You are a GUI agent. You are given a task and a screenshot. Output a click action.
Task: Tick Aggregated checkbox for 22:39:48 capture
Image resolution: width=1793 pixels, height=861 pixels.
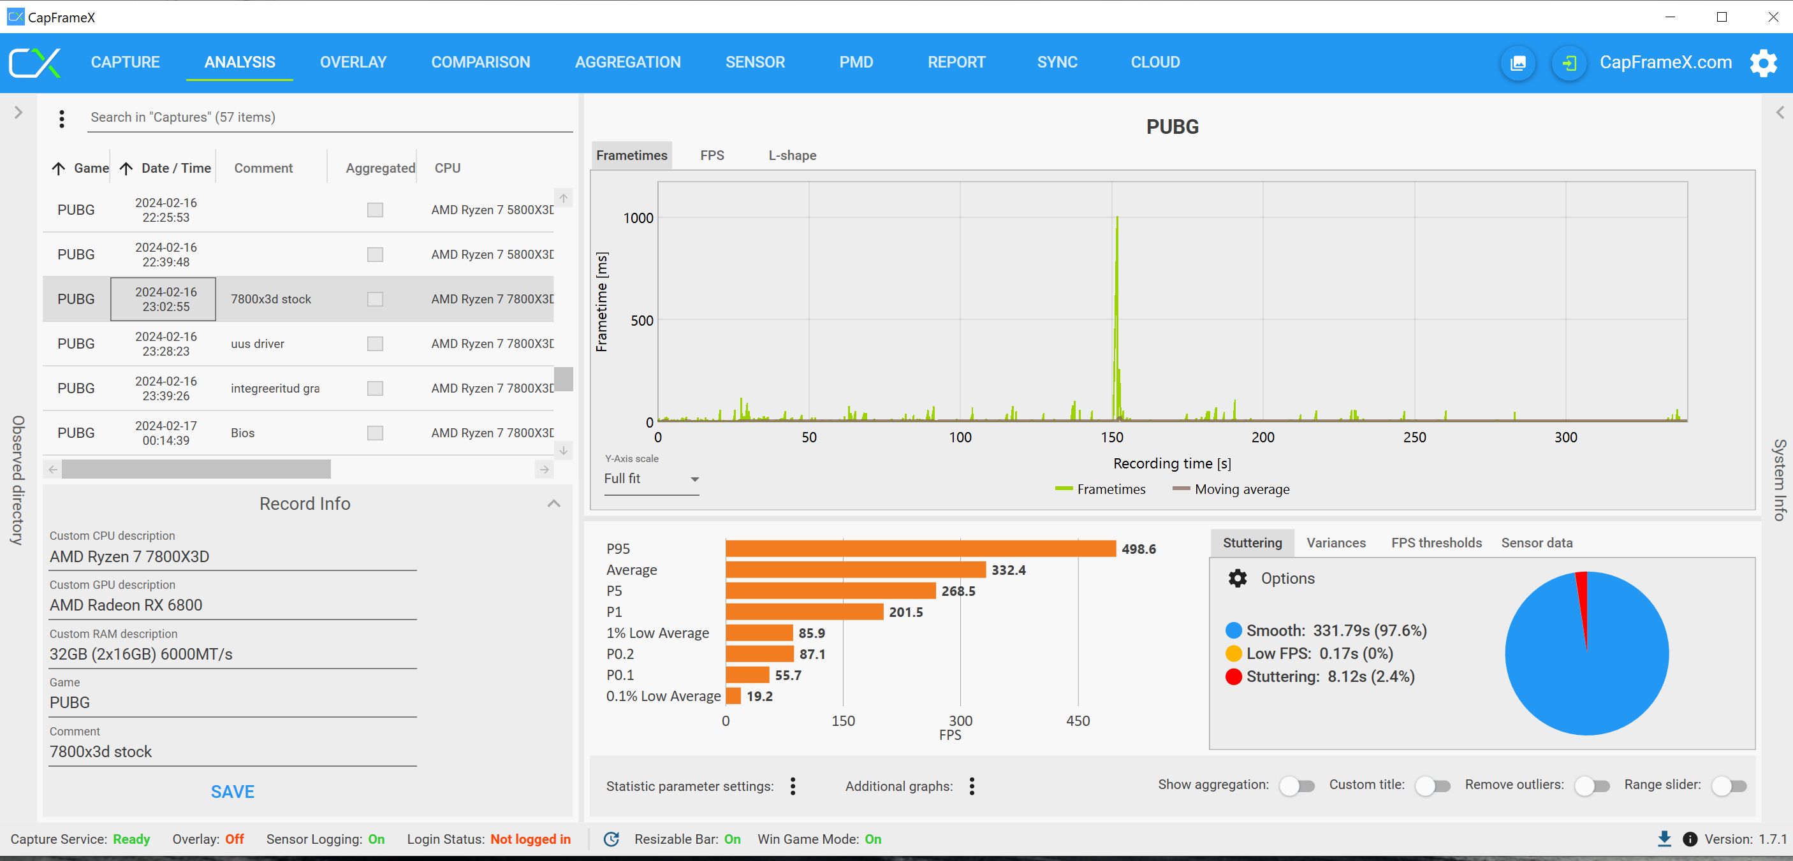(x=375, y=254)
